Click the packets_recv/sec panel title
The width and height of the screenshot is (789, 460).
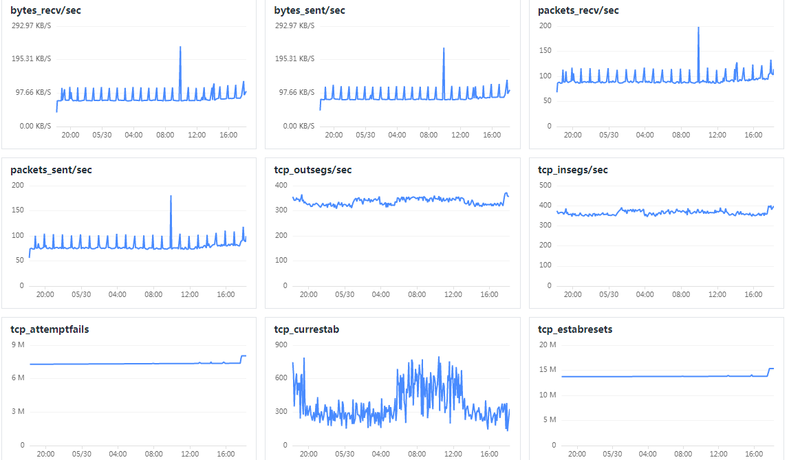pos(578,10)
